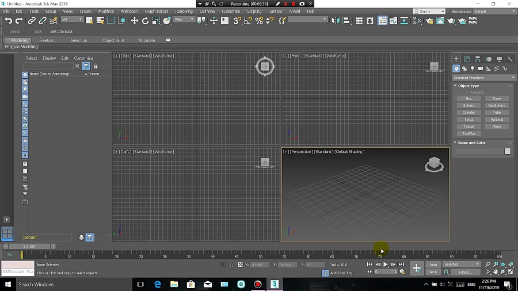Open the Graph Editors menu
This screenshot has height=291, width=518.
[x=156, y=12]
